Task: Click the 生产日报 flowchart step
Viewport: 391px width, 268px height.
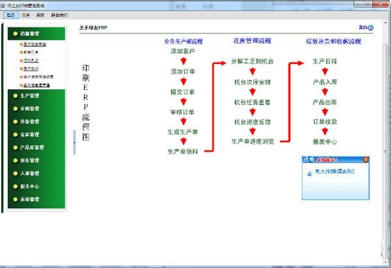Action: click(x=325, y=61)
